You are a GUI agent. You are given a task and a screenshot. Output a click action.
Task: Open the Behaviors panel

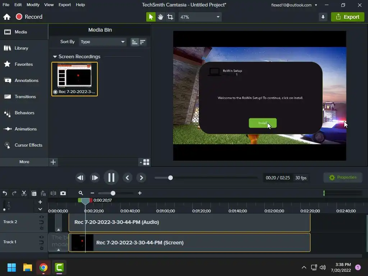(24, 113)
